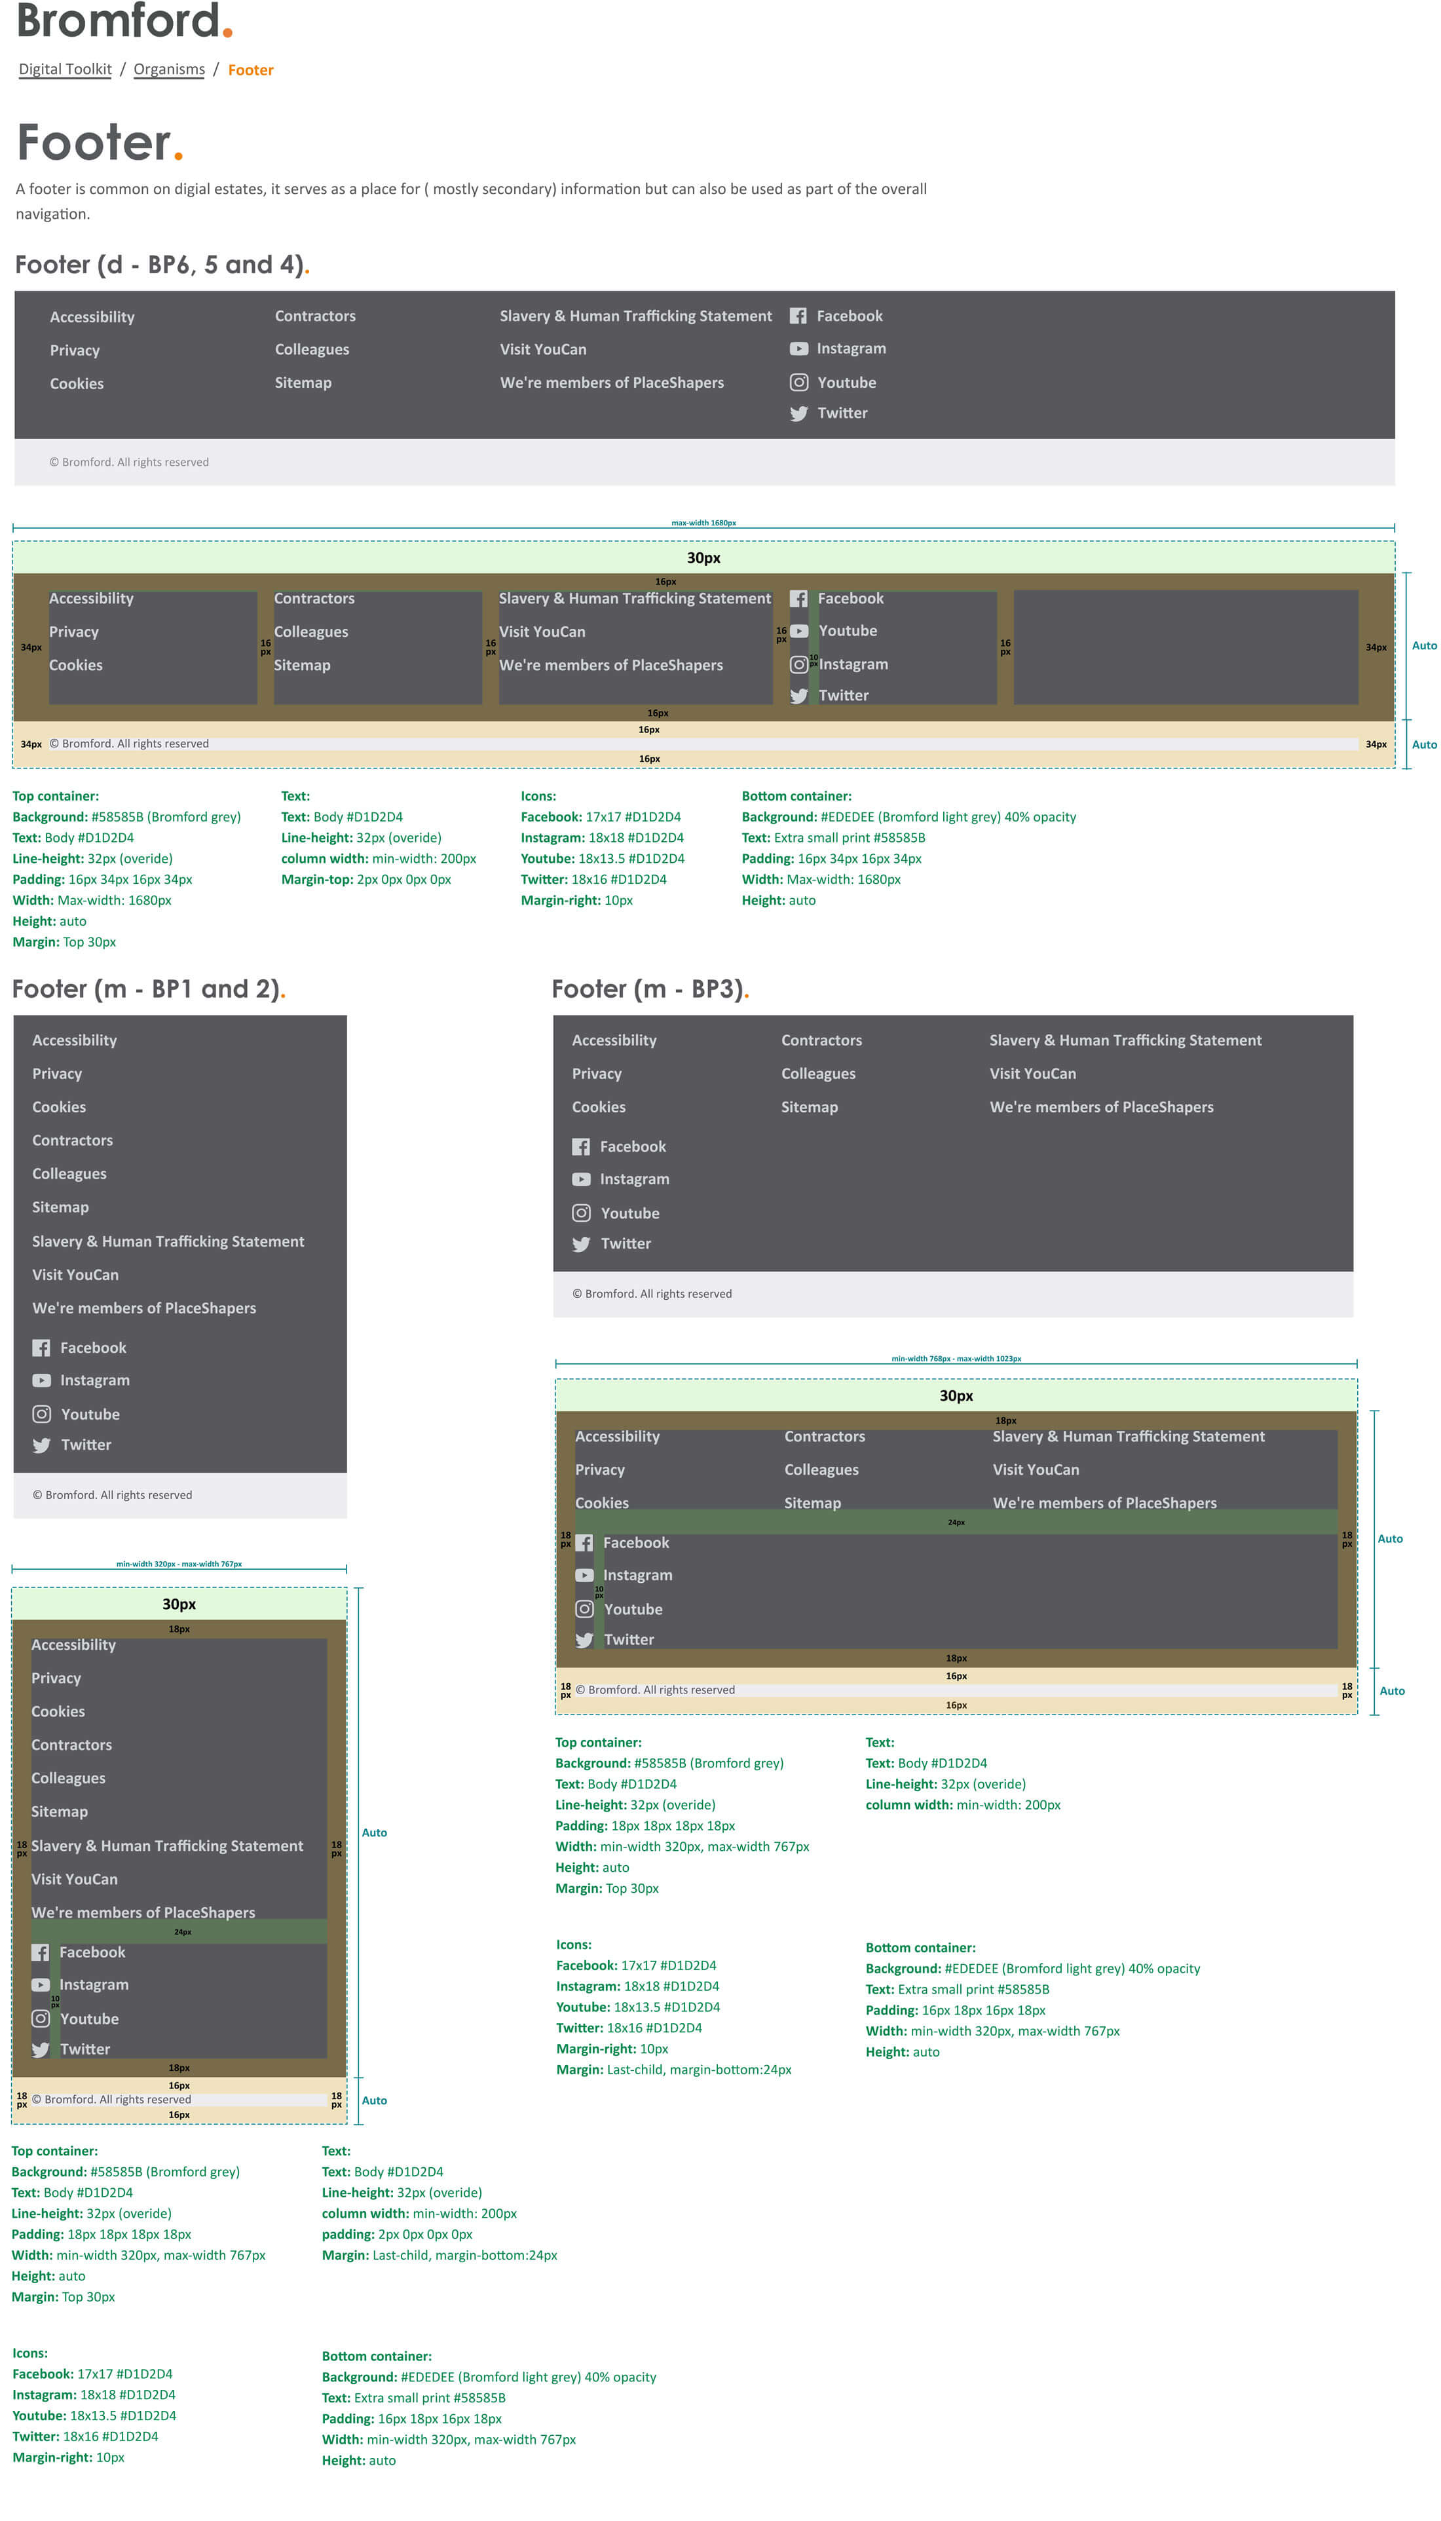Image resolution: width=1441 pixels, height=2521 pixels.
Task: Click the Bromford logo in the page header
Action: pyautogui.click(x=124, y=20)
